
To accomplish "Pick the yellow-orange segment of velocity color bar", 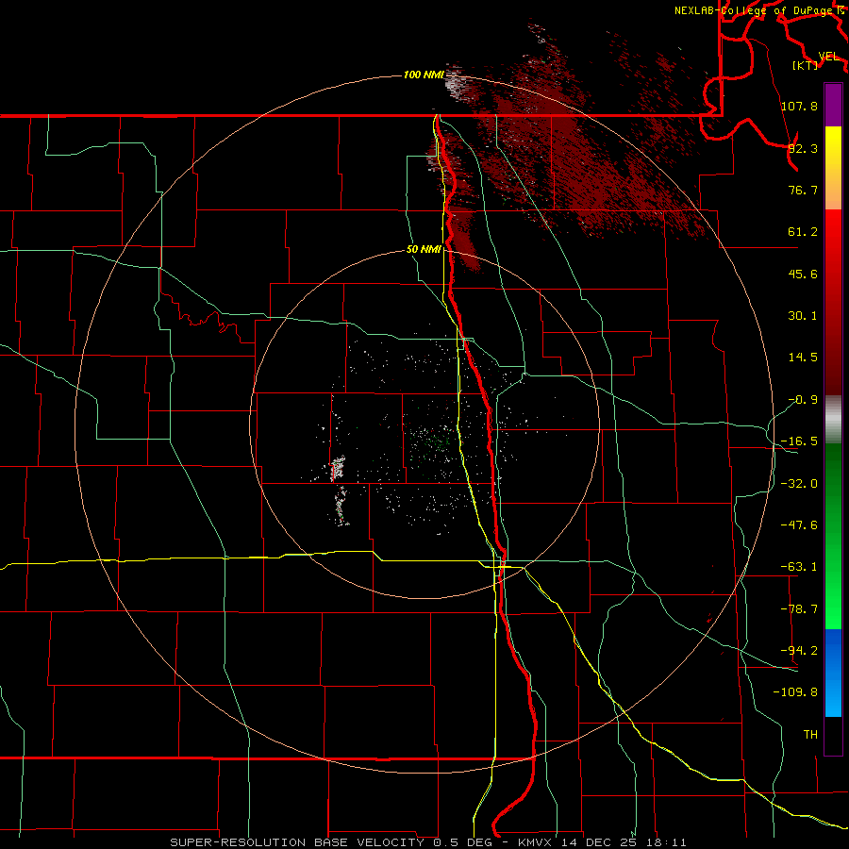I will click(x=833, y=168).
